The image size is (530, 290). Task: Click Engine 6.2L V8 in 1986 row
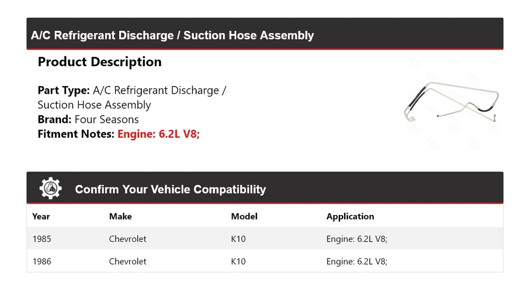(x=357, y=261)
